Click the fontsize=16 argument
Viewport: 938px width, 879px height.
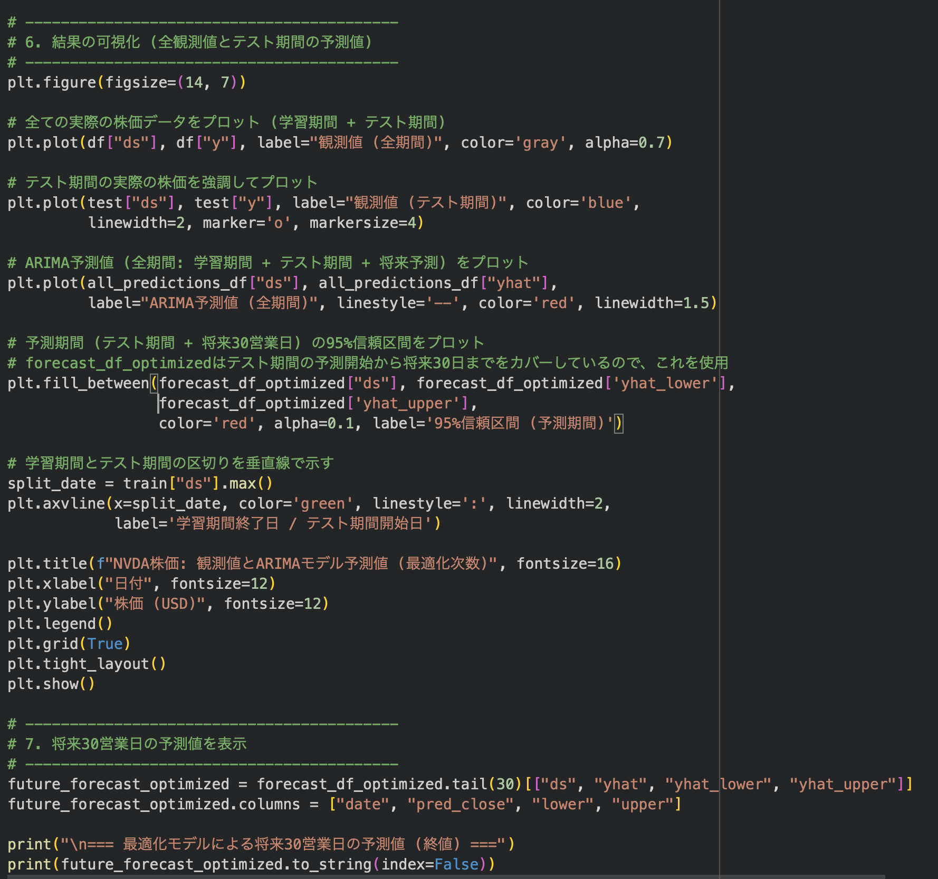[565, 563]
